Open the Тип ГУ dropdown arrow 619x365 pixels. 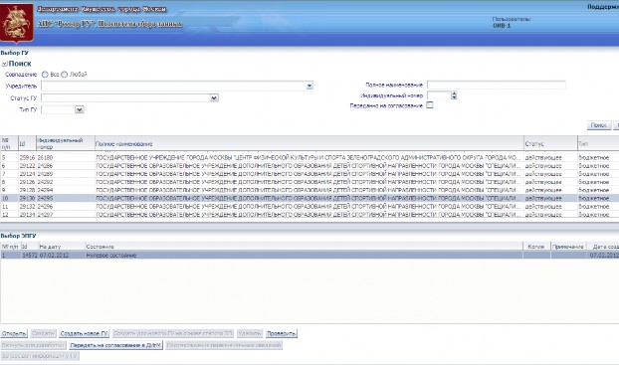(x=80, y=109)
